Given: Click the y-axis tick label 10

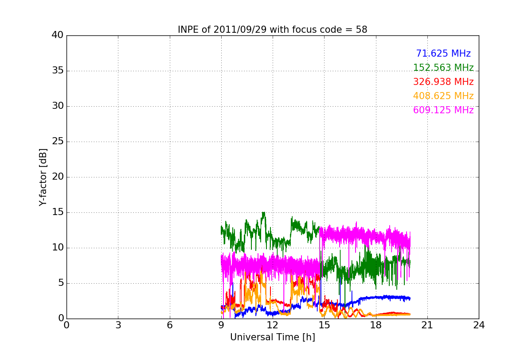Looking at the screenshot, I should (58, 248).
